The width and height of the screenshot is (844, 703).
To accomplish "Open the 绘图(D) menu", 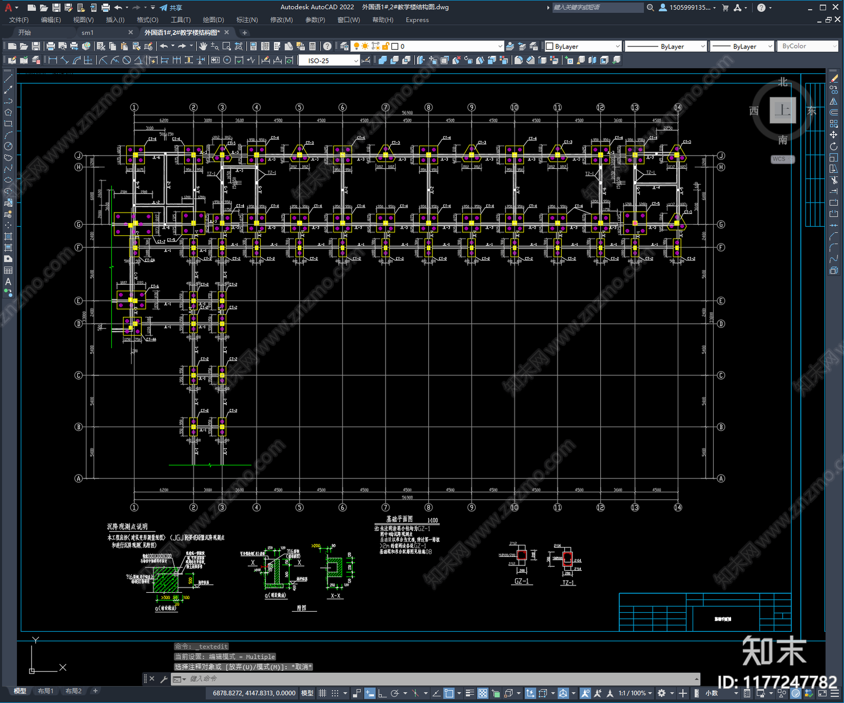I will (213, 20).
